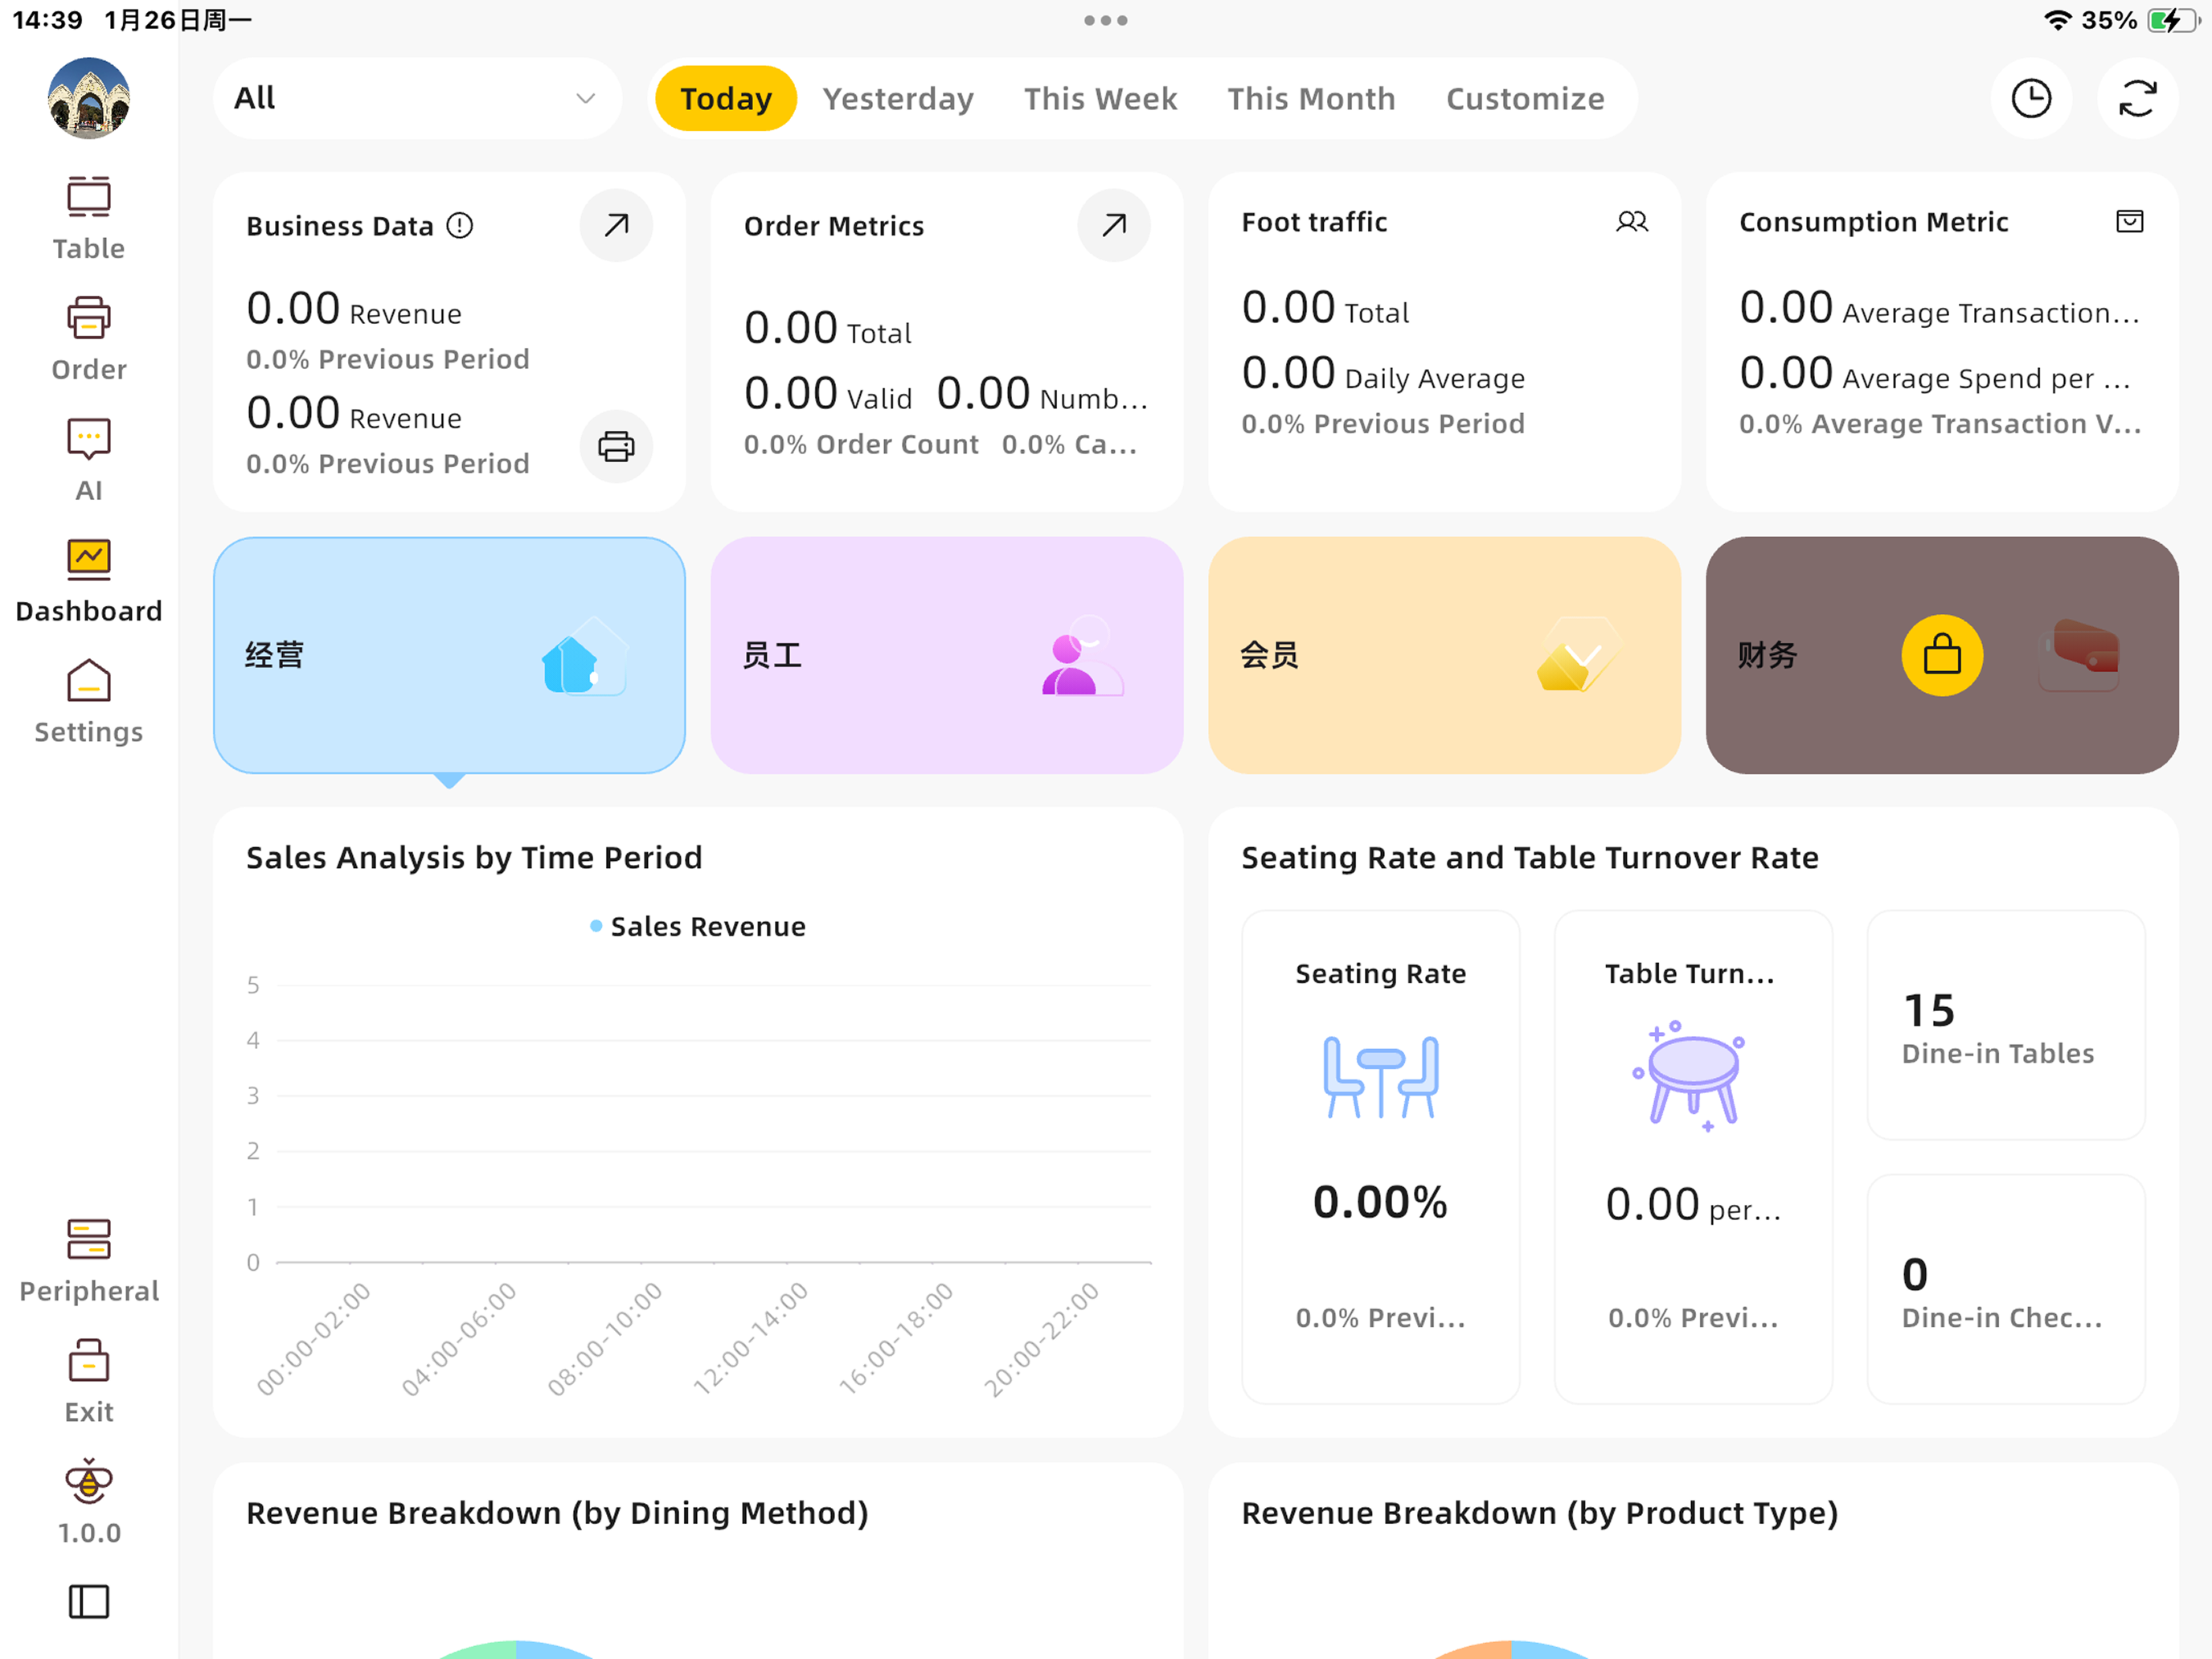Viewport: 2212px width, 1659px height.
Task: Open the Table section in sidebar
Action: tap(89, 219)
